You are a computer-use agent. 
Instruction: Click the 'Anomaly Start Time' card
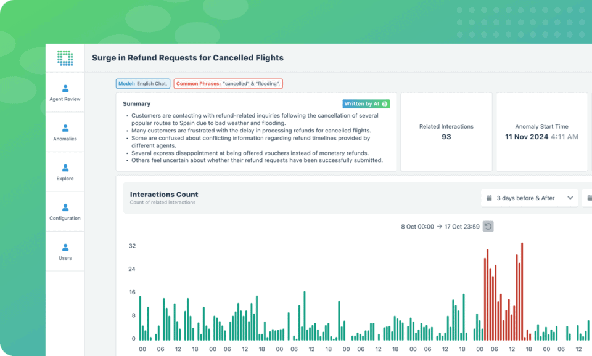pyautogui.click(x=541, y=131)
